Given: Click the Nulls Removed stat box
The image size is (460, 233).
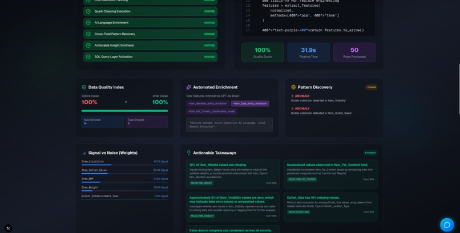Looking at the screenshot, I should pos(103,121).
